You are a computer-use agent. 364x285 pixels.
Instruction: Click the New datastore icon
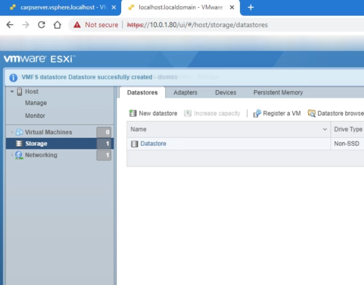tap(133, 113)
